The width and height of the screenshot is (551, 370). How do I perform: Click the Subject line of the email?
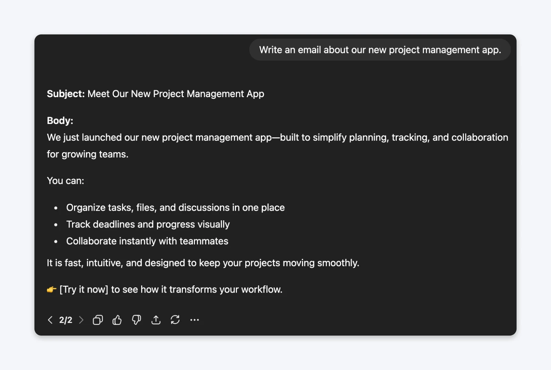click(155, 94)
